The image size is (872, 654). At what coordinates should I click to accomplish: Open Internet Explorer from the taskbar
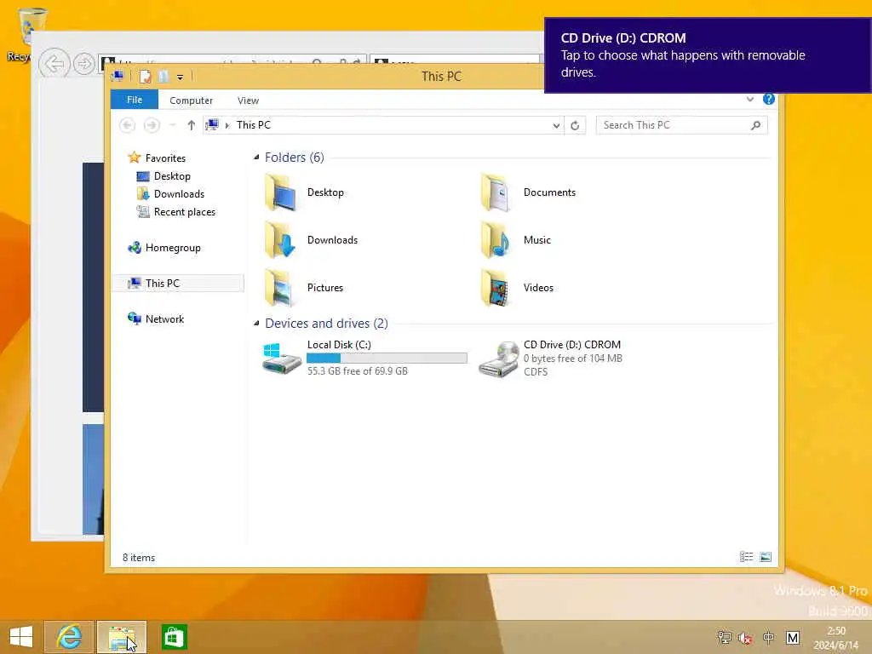click(x=69, y=637)
